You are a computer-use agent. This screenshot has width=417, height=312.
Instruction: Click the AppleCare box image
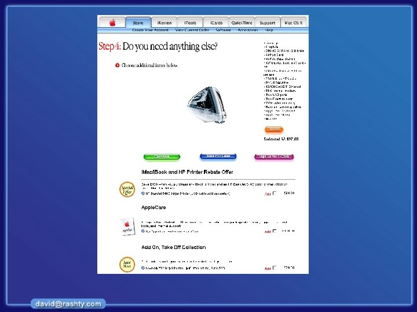(x=127, y=226)
